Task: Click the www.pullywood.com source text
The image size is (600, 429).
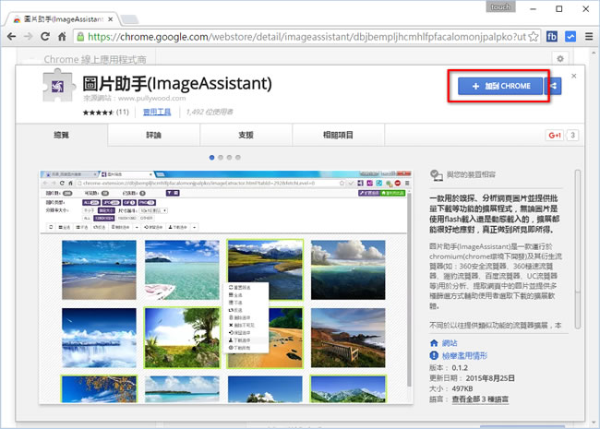Action: click(152, 99)
